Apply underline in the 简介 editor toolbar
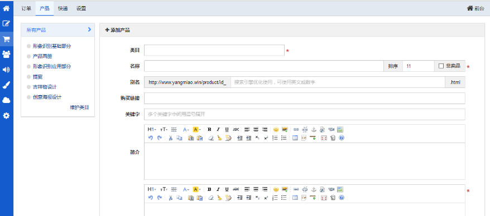This screenshot has height=216, width=490. coord(227,129)
